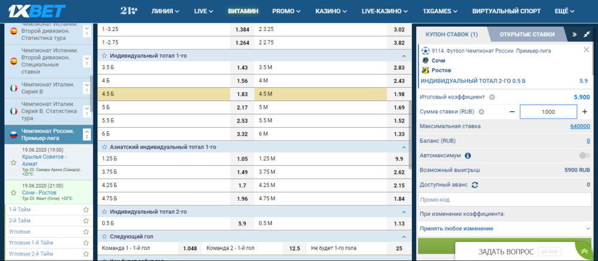Open the LIVE-КАЗИНО dropdown menu

[x=385, y=11]
